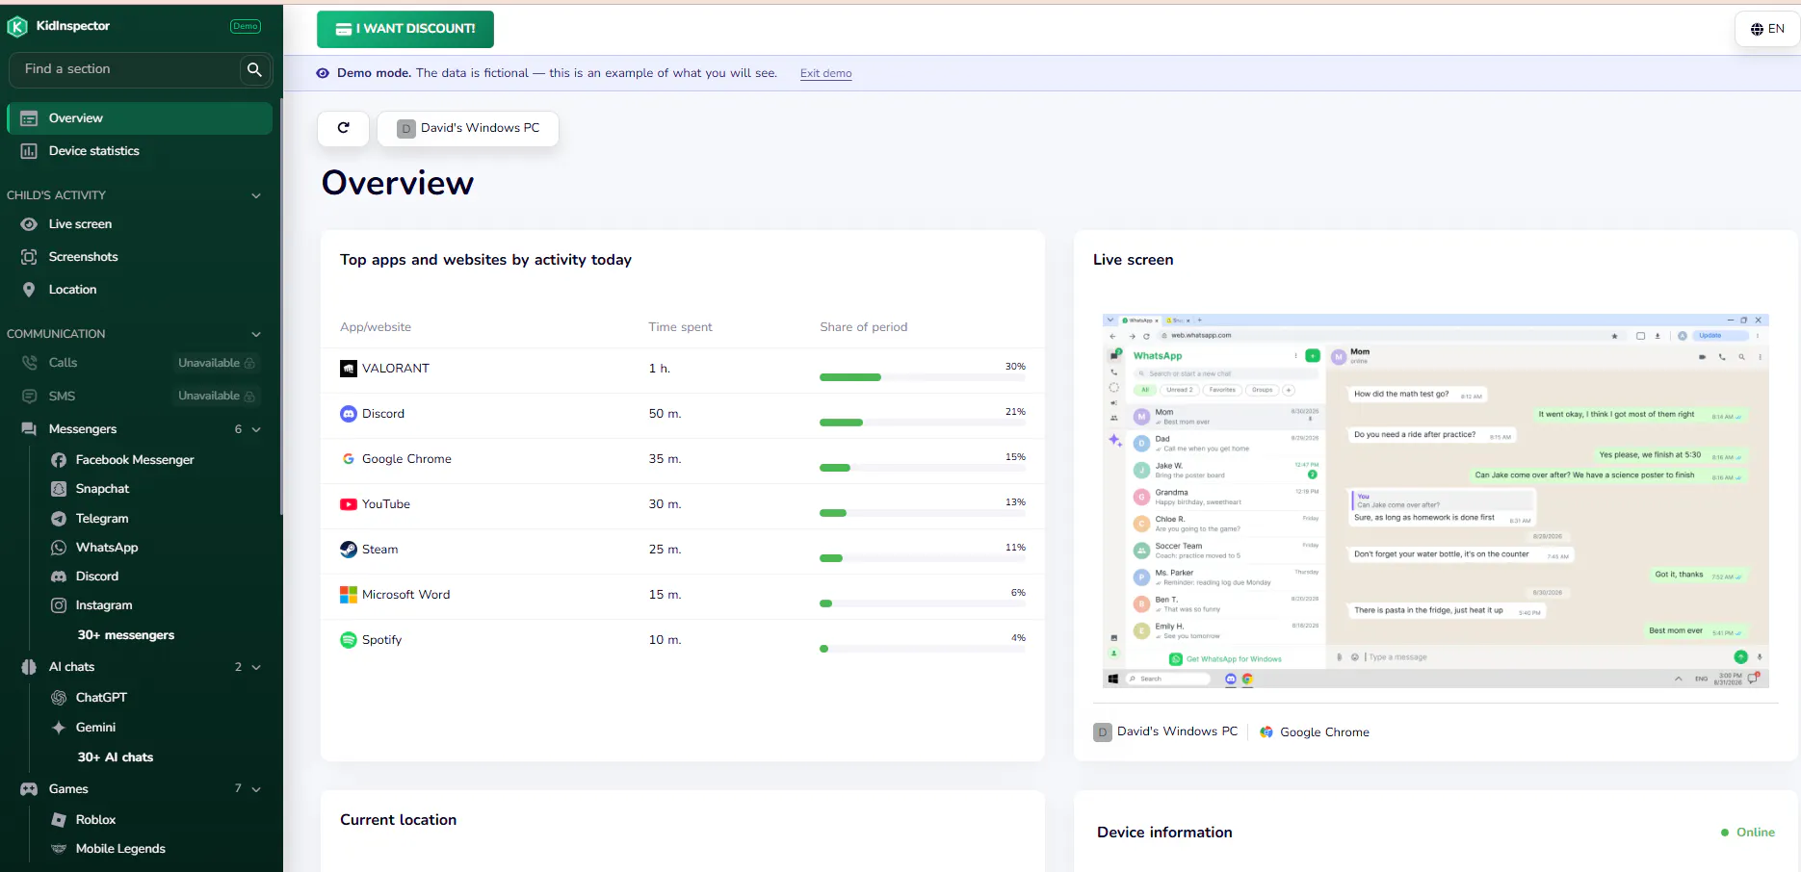Click the Device statistics chart icon

[29, 151]
